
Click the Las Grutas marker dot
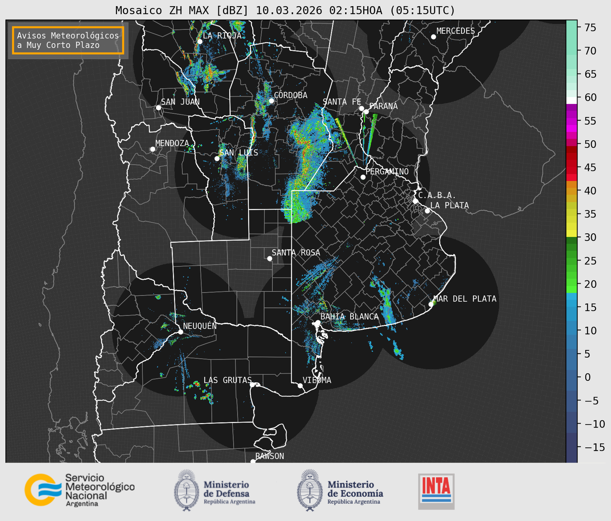(x=252, y=384)
